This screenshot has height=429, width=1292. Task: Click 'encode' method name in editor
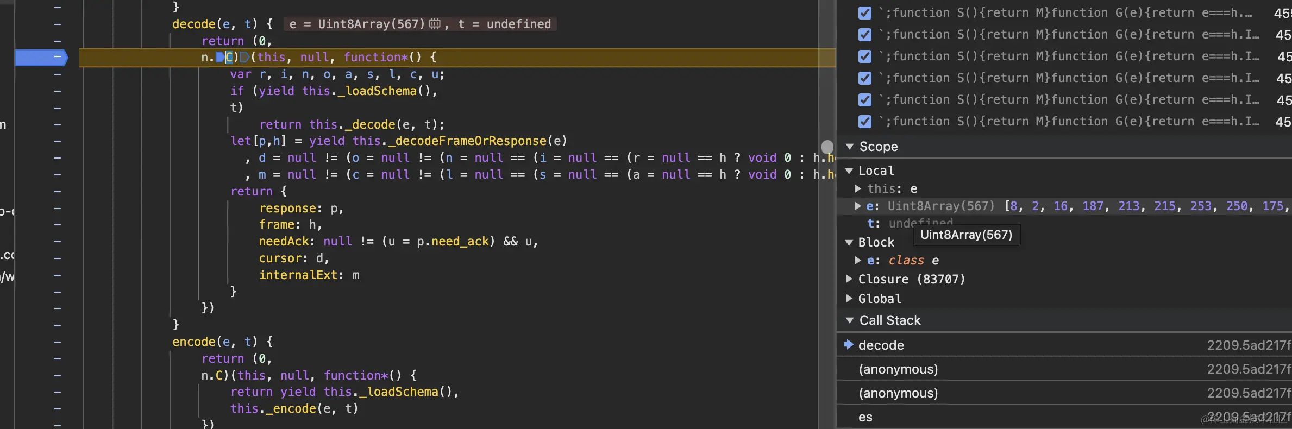click(x=194, y=342)
